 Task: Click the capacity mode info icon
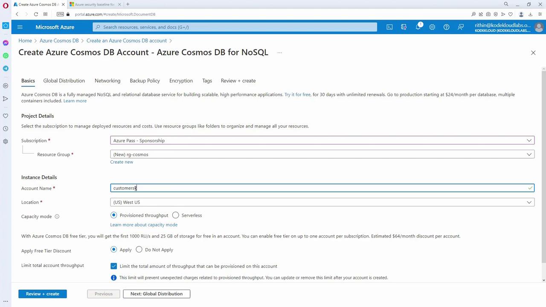click(57, 216)
